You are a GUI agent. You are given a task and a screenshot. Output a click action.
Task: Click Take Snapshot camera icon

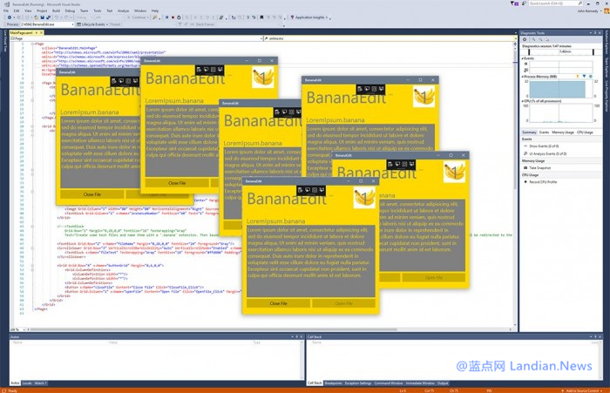click(x=525, y=167)
